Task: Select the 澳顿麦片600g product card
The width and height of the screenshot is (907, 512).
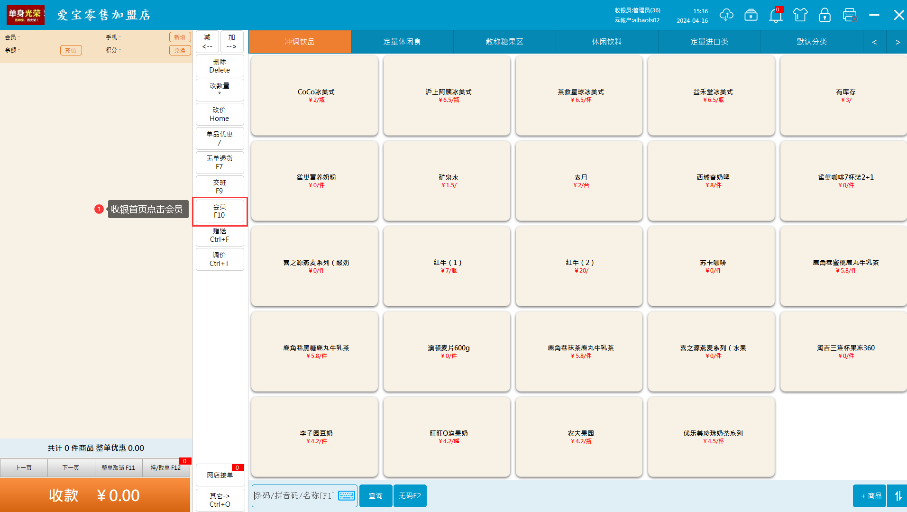Action: click(x=447, y=351)
